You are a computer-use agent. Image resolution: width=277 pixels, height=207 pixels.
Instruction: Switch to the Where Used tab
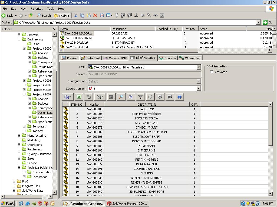click(190, 58)
